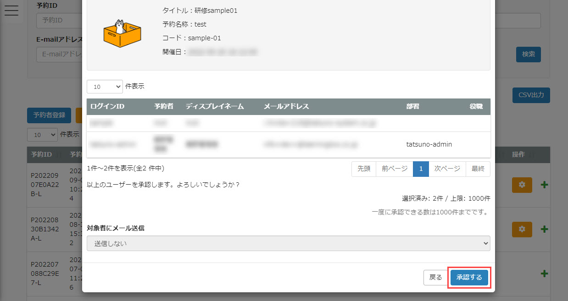Click green plus icon in P20220788C29E7-L row
Viewport: 568px width, 301px height.
point(545,274)
